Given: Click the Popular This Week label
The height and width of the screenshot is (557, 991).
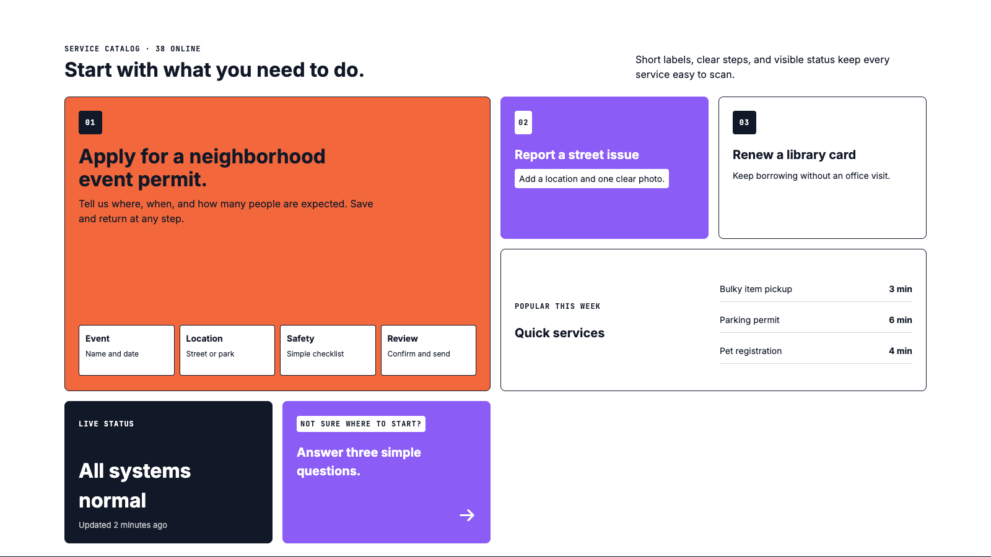Looking at the screenshot, I should coord(557,306).
